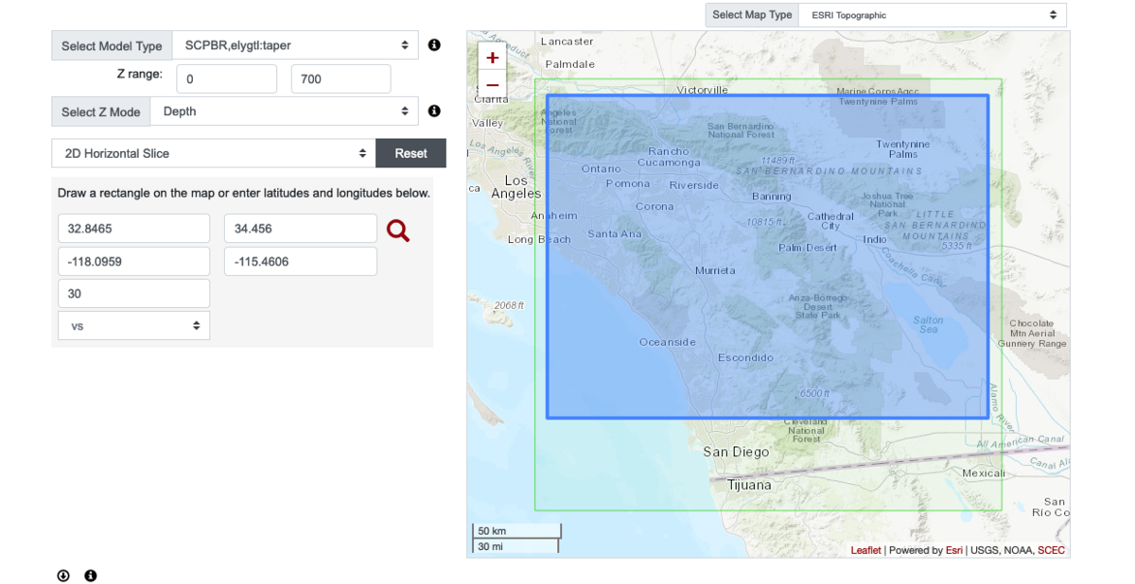Click the download icon at bottom left
This screenshot has width=1135, height=584.
(x=63, y=575)
